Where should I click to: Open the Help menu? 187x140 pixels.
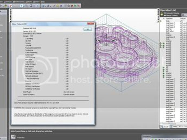tap(43, 2)
